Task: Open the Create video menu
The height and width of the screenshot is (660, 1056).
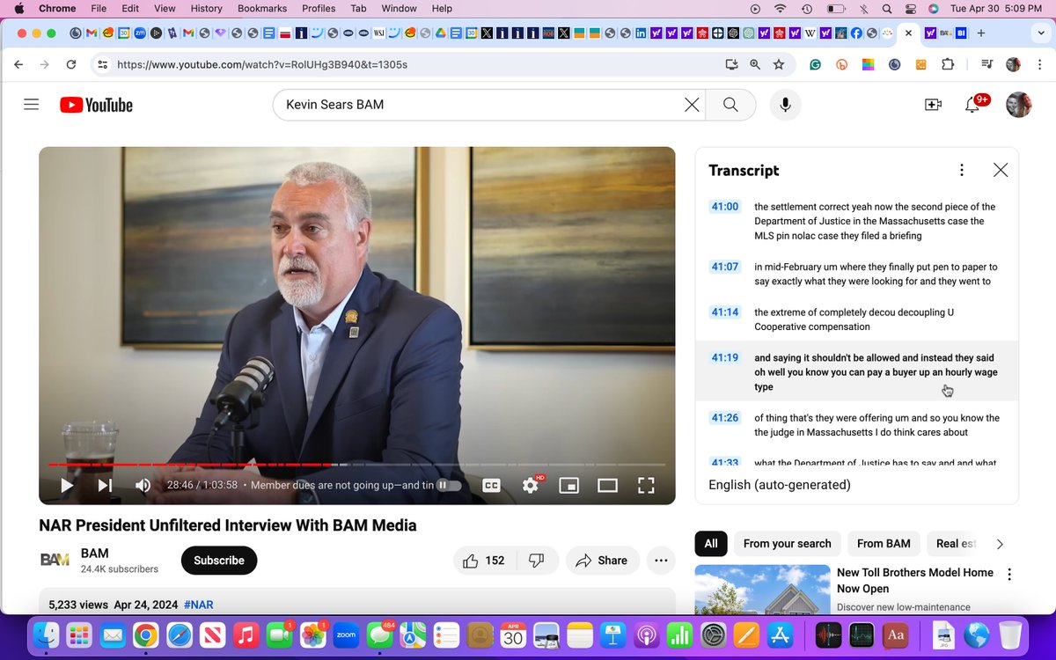Action: [933, 105]
